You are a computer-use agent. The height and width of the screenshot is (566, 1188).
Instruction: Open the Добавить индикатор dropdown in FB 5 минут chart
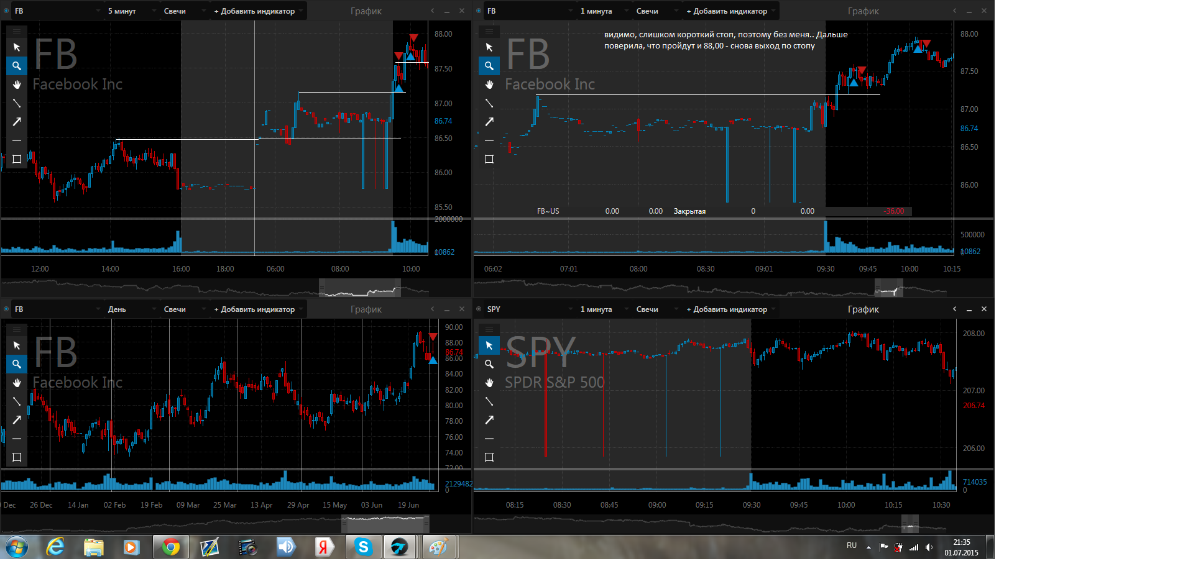[258, 11]
